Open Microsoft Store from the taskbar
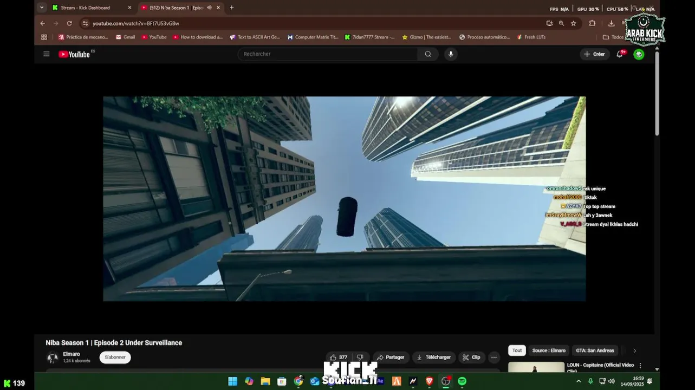 point(282,381)
